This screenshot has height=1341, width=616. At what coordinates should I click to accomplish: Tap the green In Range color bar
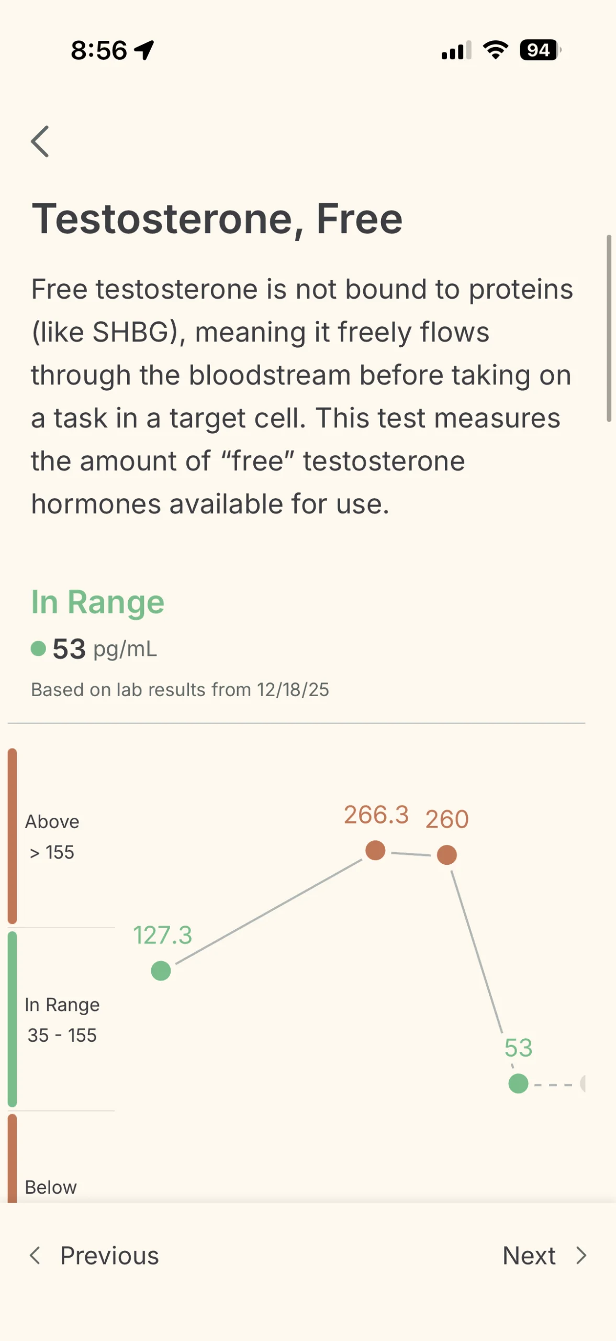tap(13, 1019)
